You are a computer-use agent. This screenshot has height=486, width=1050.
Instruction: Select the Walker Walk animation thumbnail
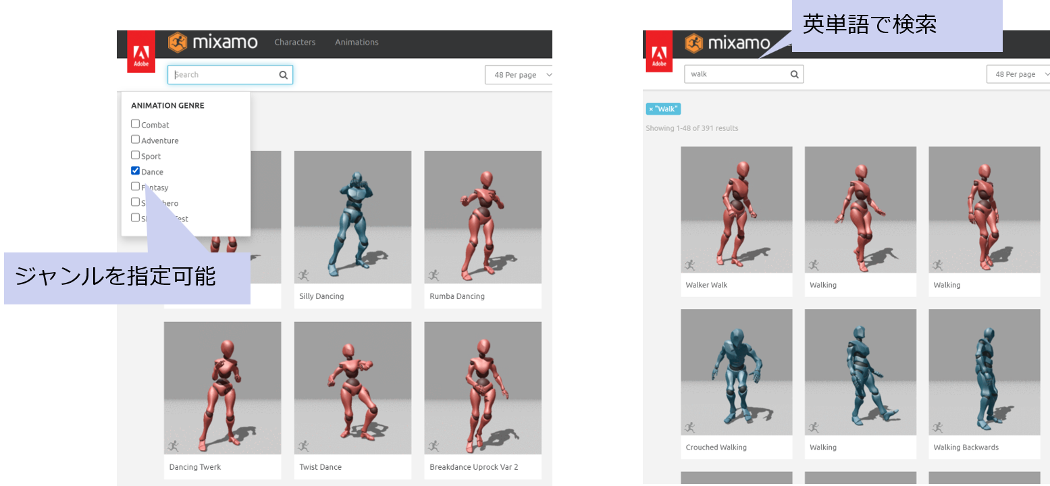tap(736, 210)
